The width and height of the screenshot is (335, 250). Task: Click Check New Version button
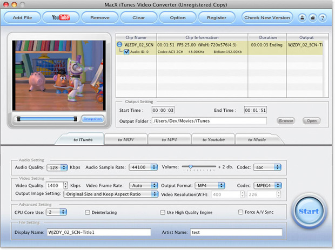click(x=267, y=17)
